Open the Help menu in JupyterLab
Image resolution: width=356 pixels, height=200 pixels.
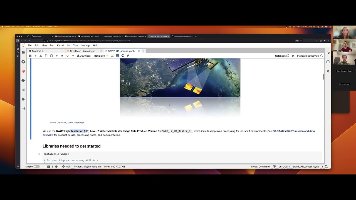(95, 45)
